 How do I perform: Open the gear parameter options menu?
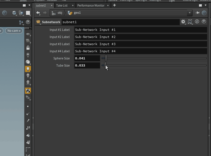[x=183, y=22]
